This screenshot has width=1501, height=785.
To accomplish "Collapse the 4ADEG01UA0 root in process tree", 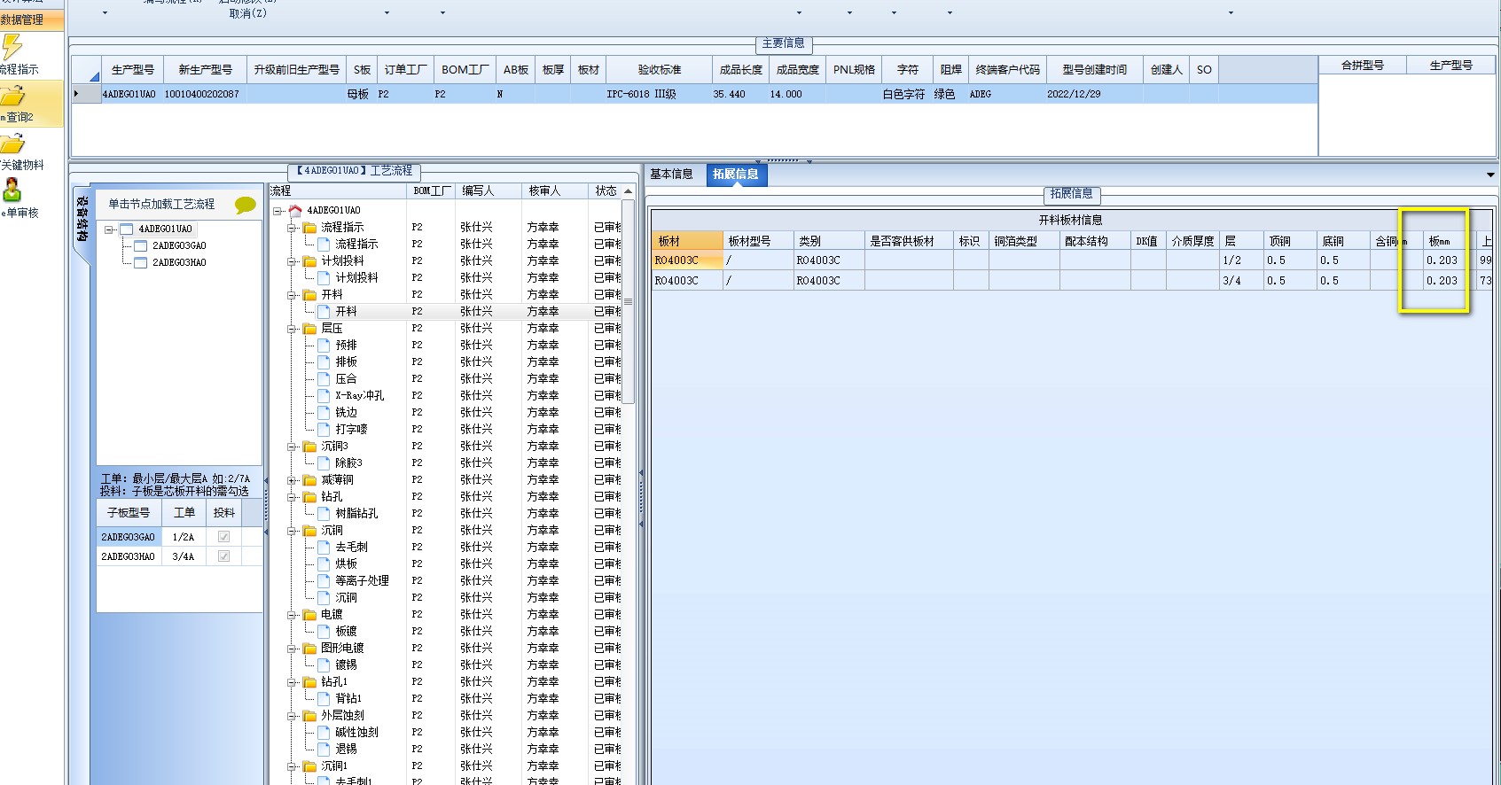I will point(278,211).
